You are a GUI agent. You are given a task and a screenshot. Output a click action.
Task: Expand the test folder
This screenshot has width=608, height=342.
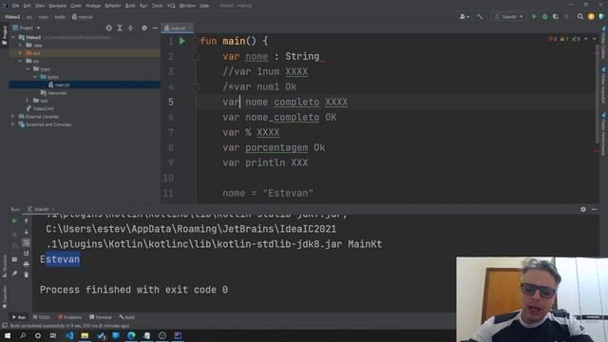(28, 101)
